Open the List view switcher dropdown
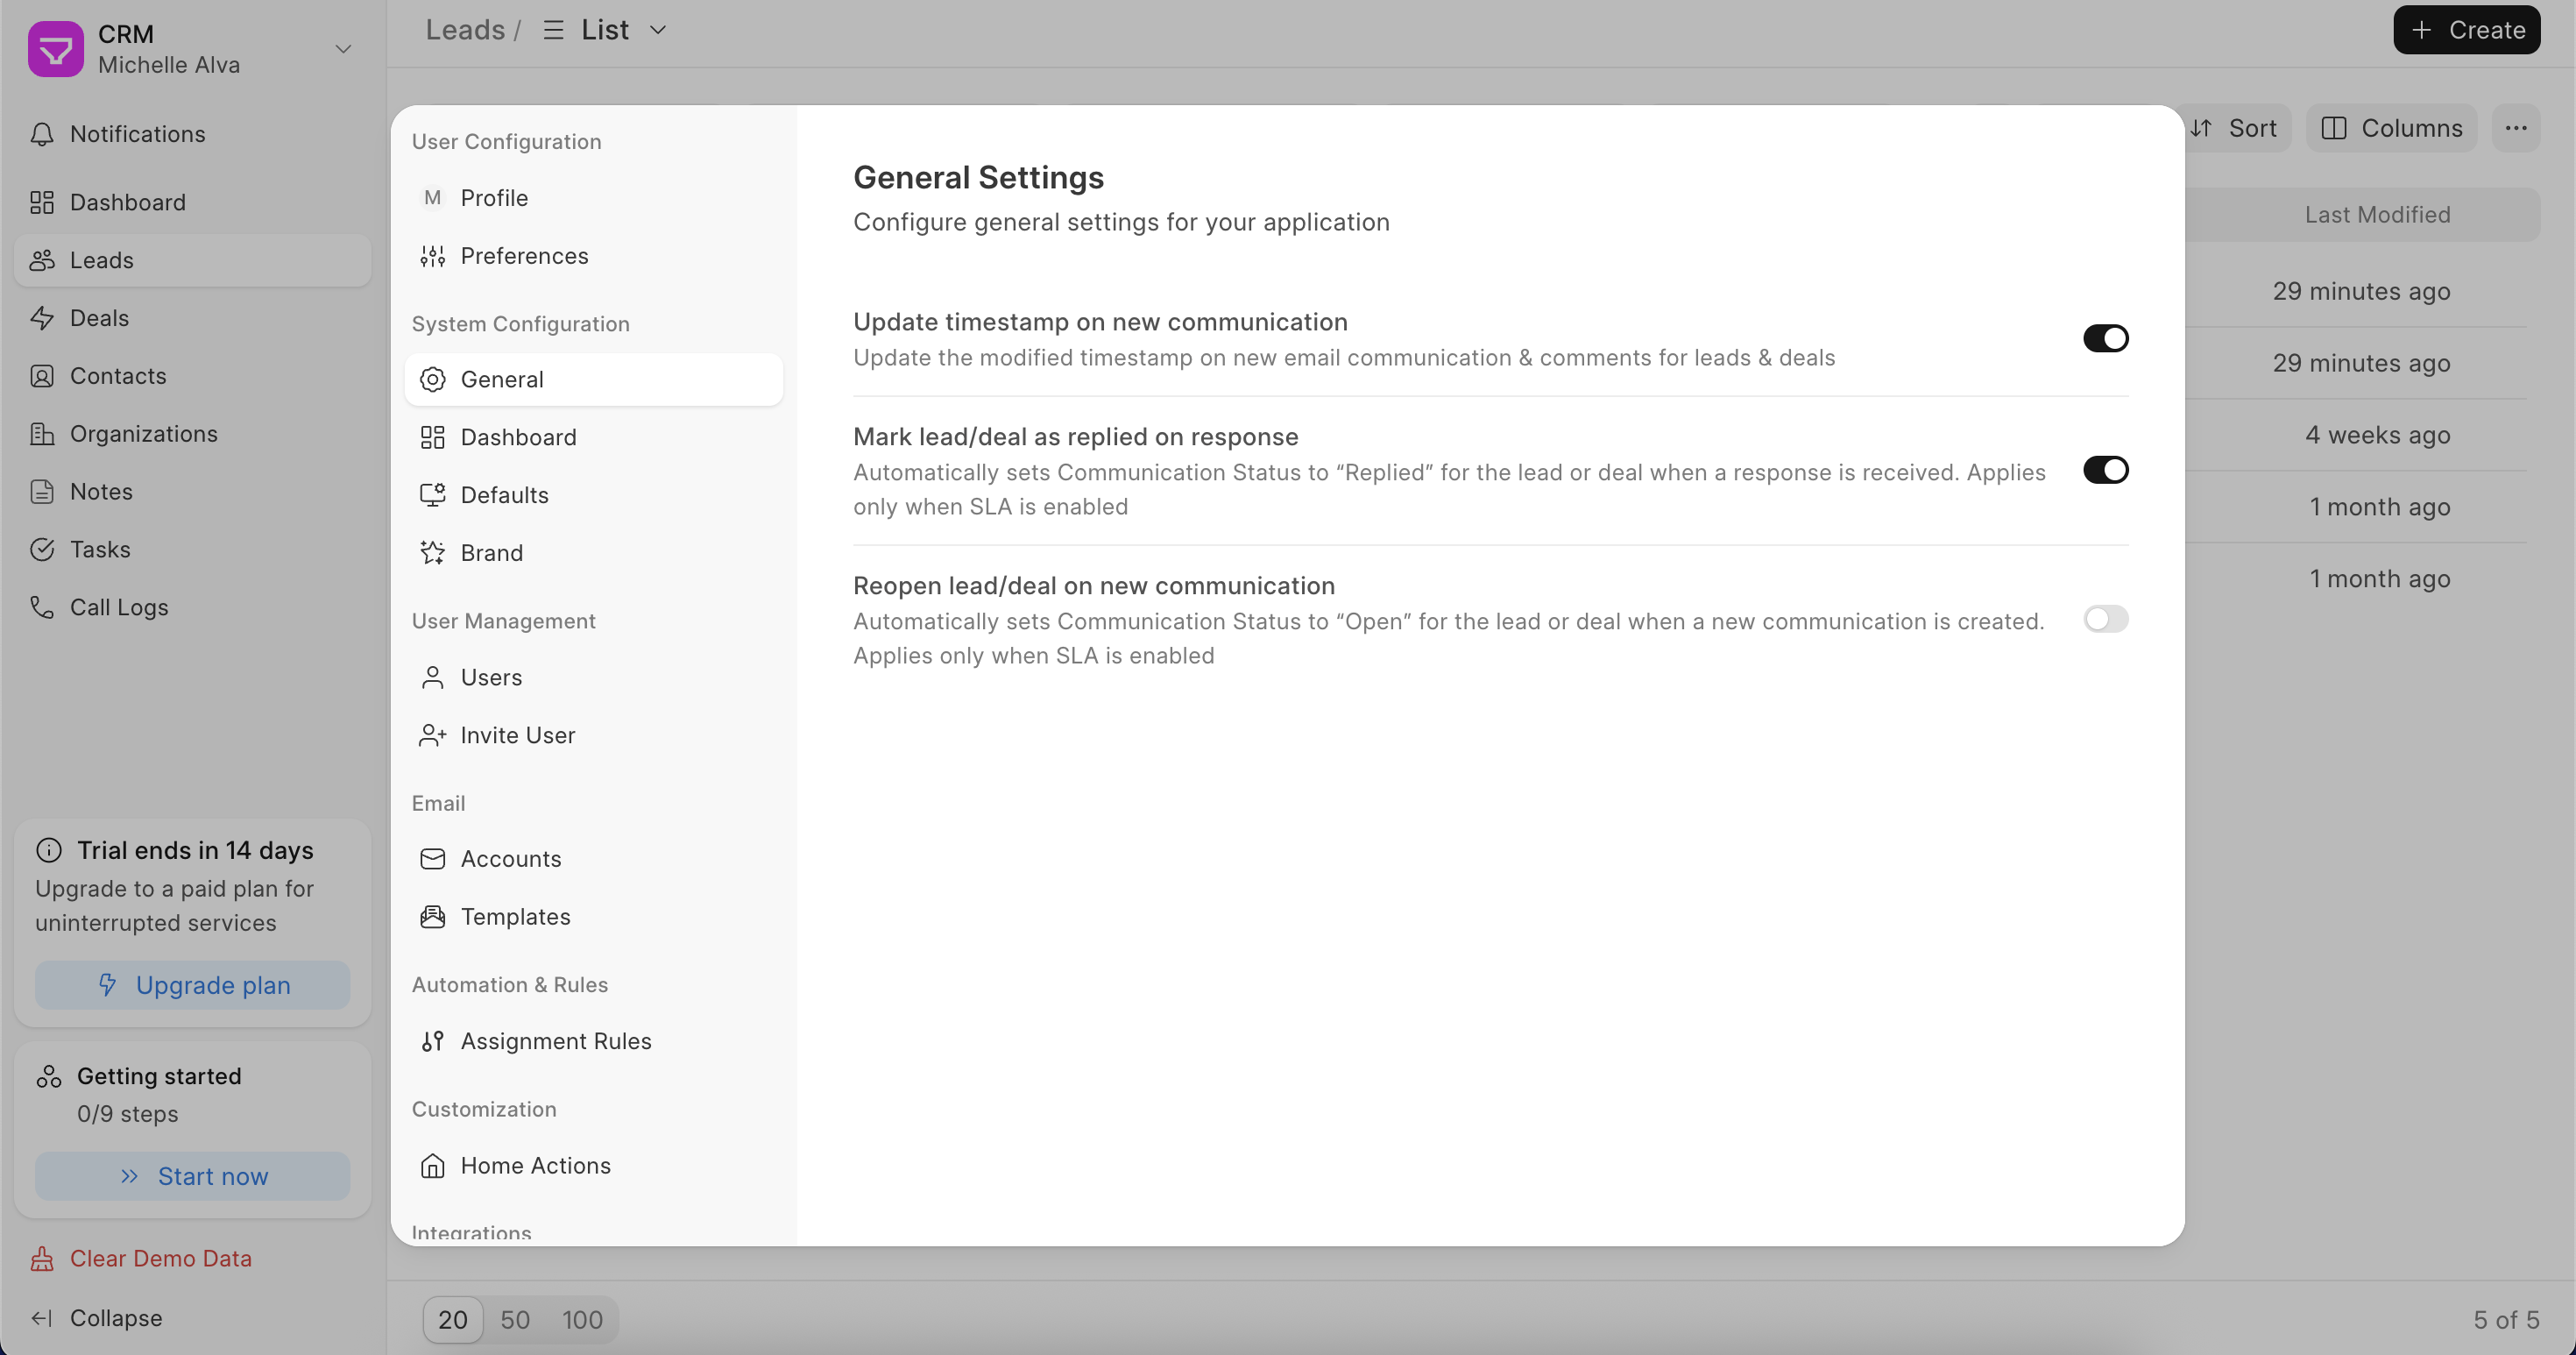 pyautogui.click(x=605, y=30)
